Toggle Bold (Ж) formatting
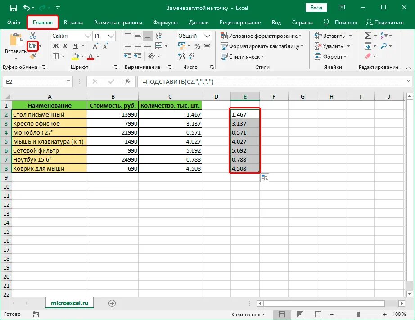 pos(55,46)
